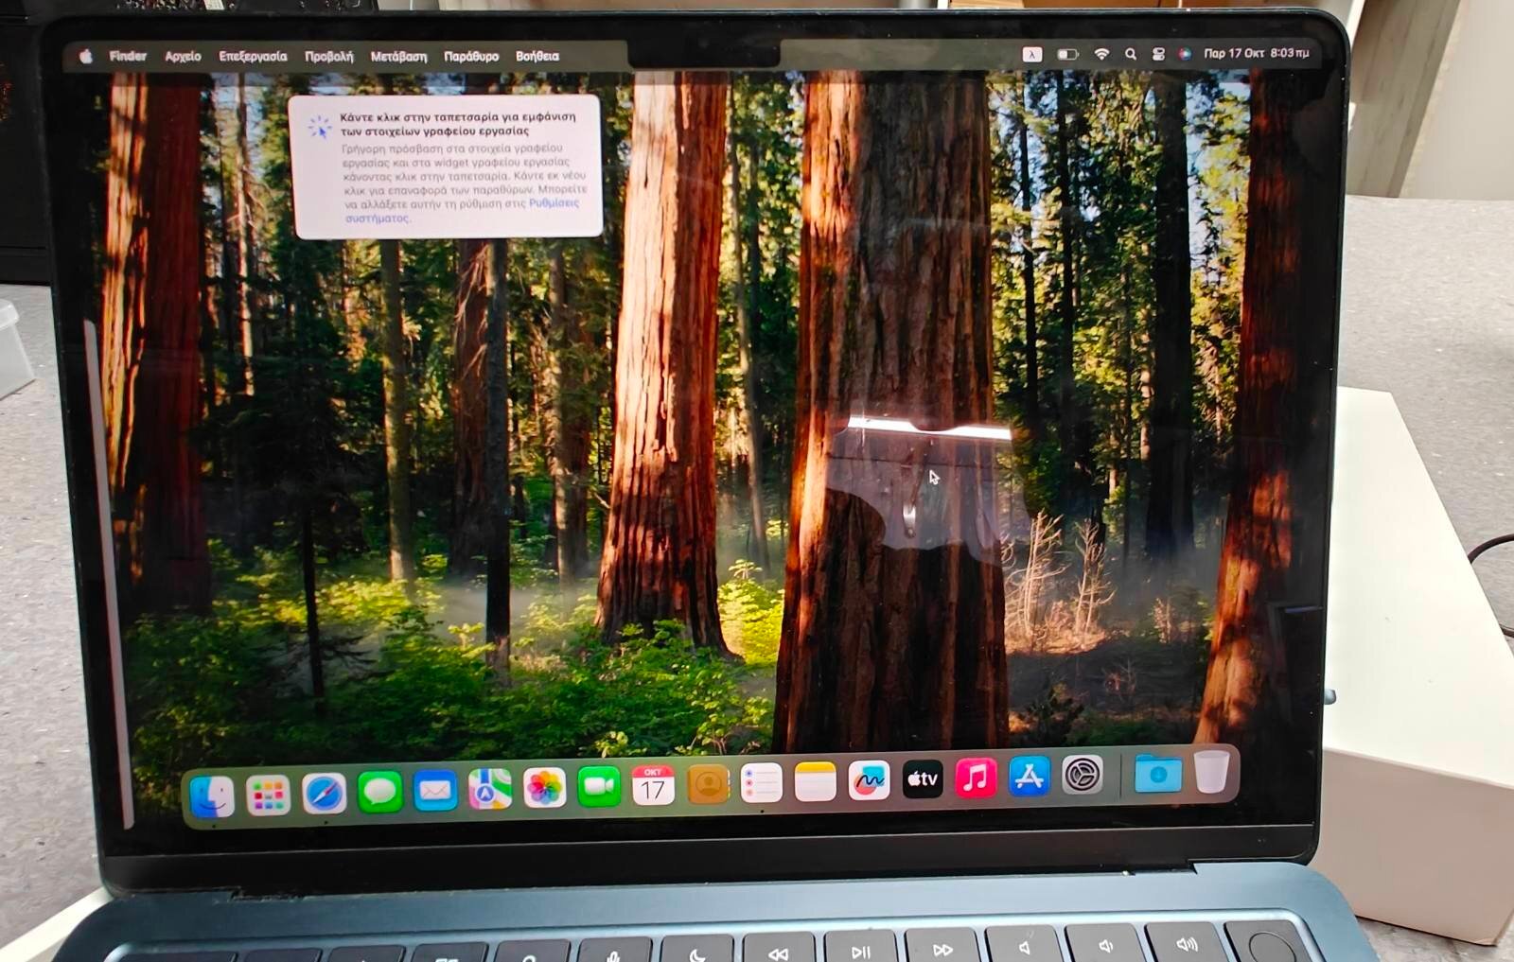Viewport: 1514px width, 962px height.
Task: Open Messages from the Dock
Action: tap(380, 791)
